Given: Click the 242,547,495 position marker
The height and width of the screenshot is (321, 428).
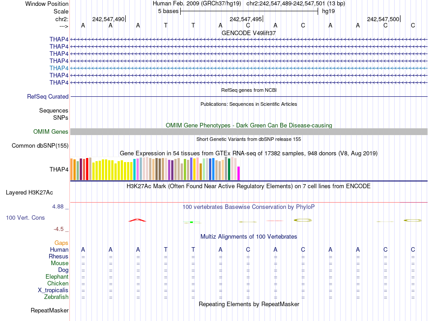Looking at the screenshot, I should click(x=246, y=19).
